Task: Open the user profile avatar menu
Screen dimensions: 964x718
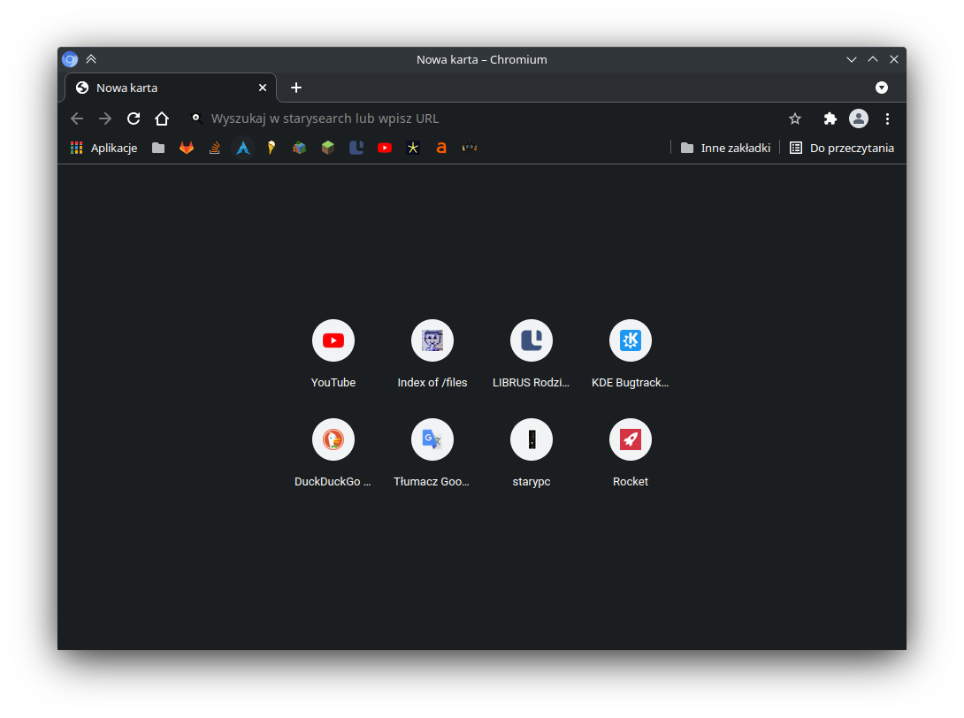Action: (859, 118)
